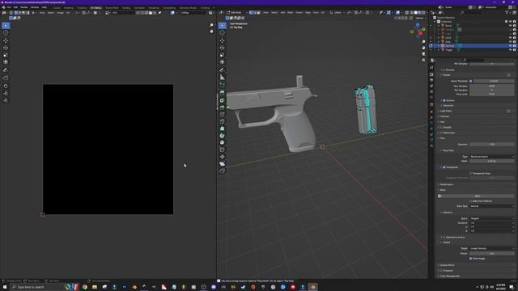The width and height of the screenshot is (518, 291).
Task: Open the Material properties tab icon
Action: 431,145
